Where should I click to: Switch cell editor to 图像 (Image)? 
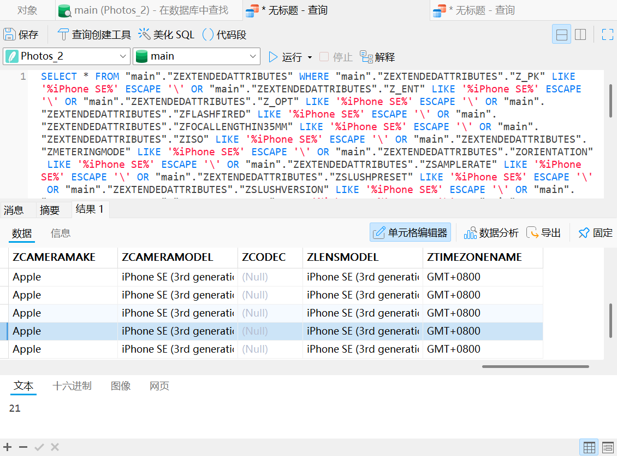tap(121, 386)
